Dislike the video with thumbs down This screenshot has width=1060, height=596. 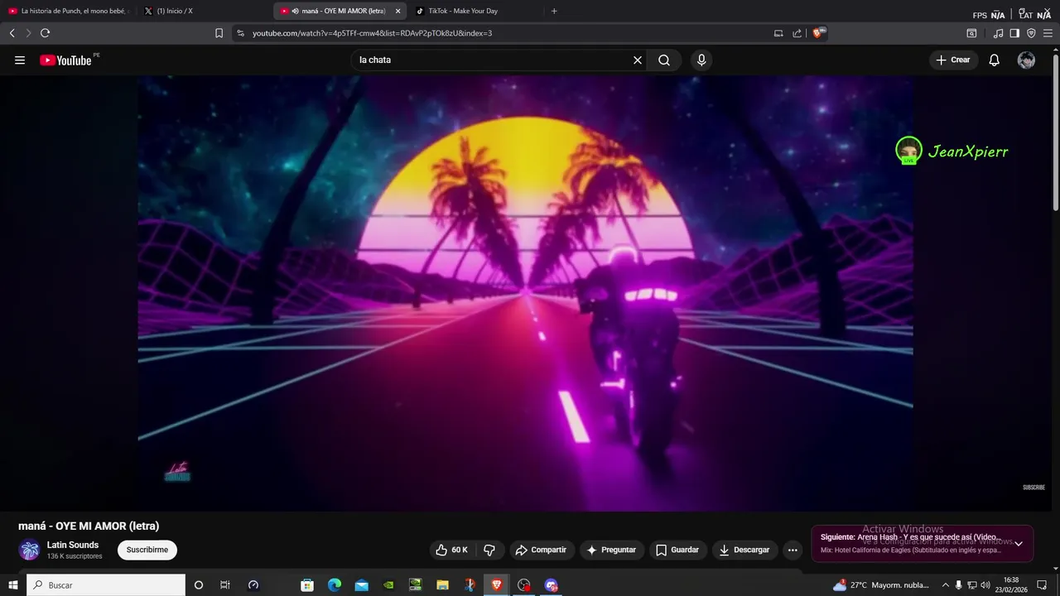click(x=489, y=550)
